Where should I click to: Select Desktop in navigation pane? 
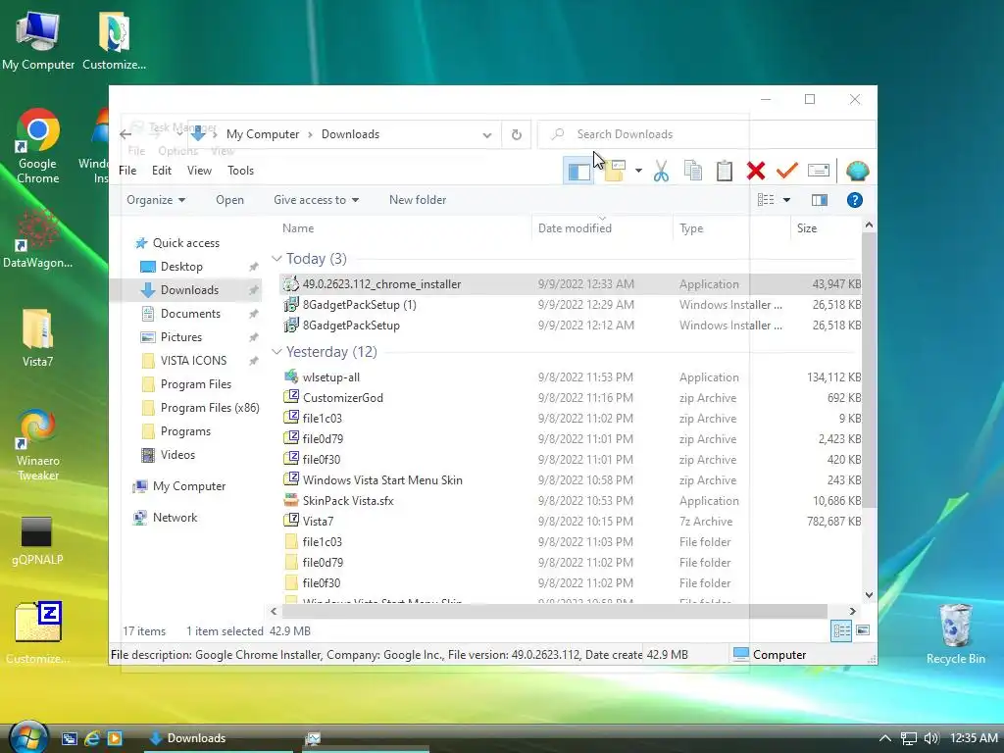click(x=181, y=267)
